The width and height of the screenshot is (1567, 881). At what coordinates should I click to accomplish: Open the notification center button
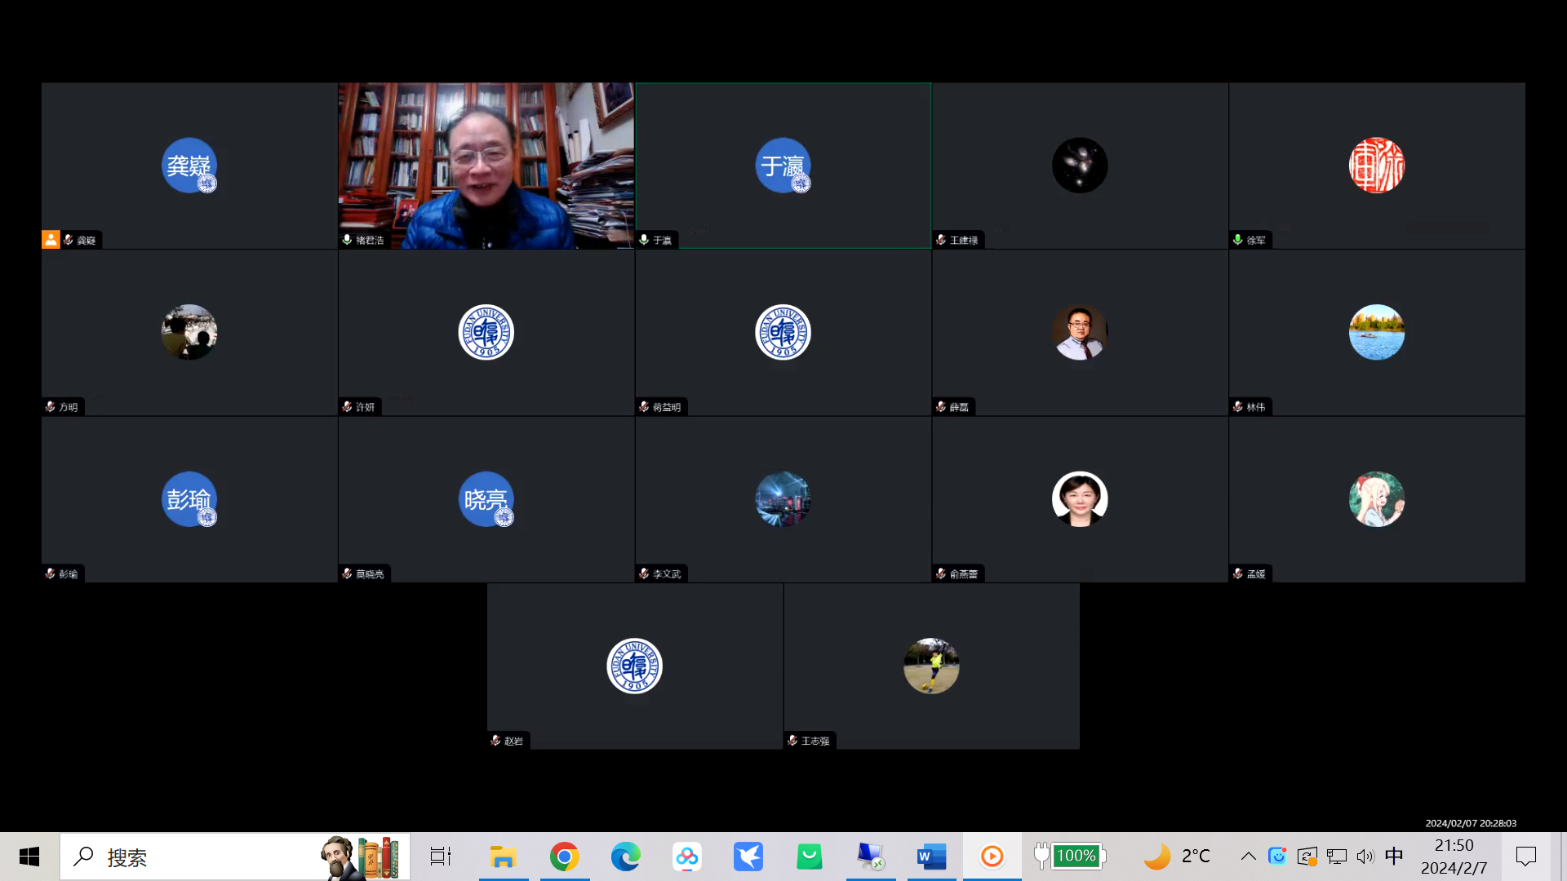point(1525,857)
